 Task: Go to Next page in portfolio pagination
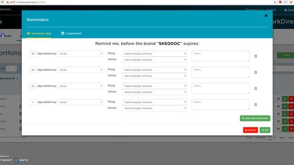tap(282, 137)
